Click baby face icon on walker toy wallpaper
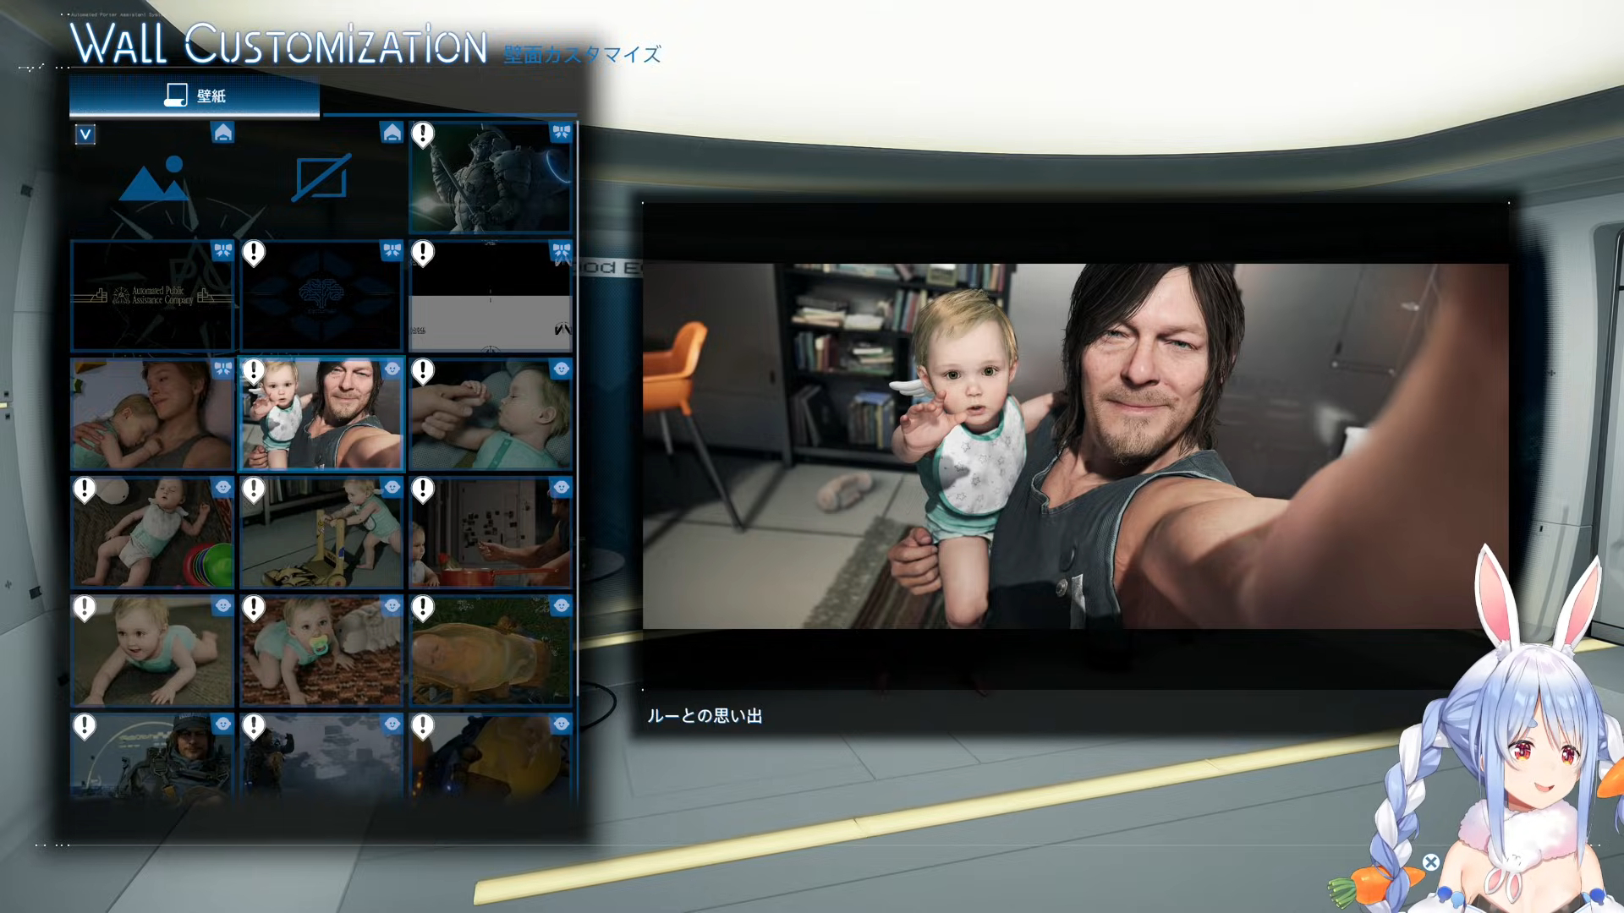 click(392, 487)
